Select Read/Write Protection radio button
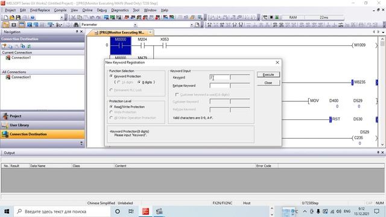This screenshot has width=386, height=217. [x=111, y=107]
